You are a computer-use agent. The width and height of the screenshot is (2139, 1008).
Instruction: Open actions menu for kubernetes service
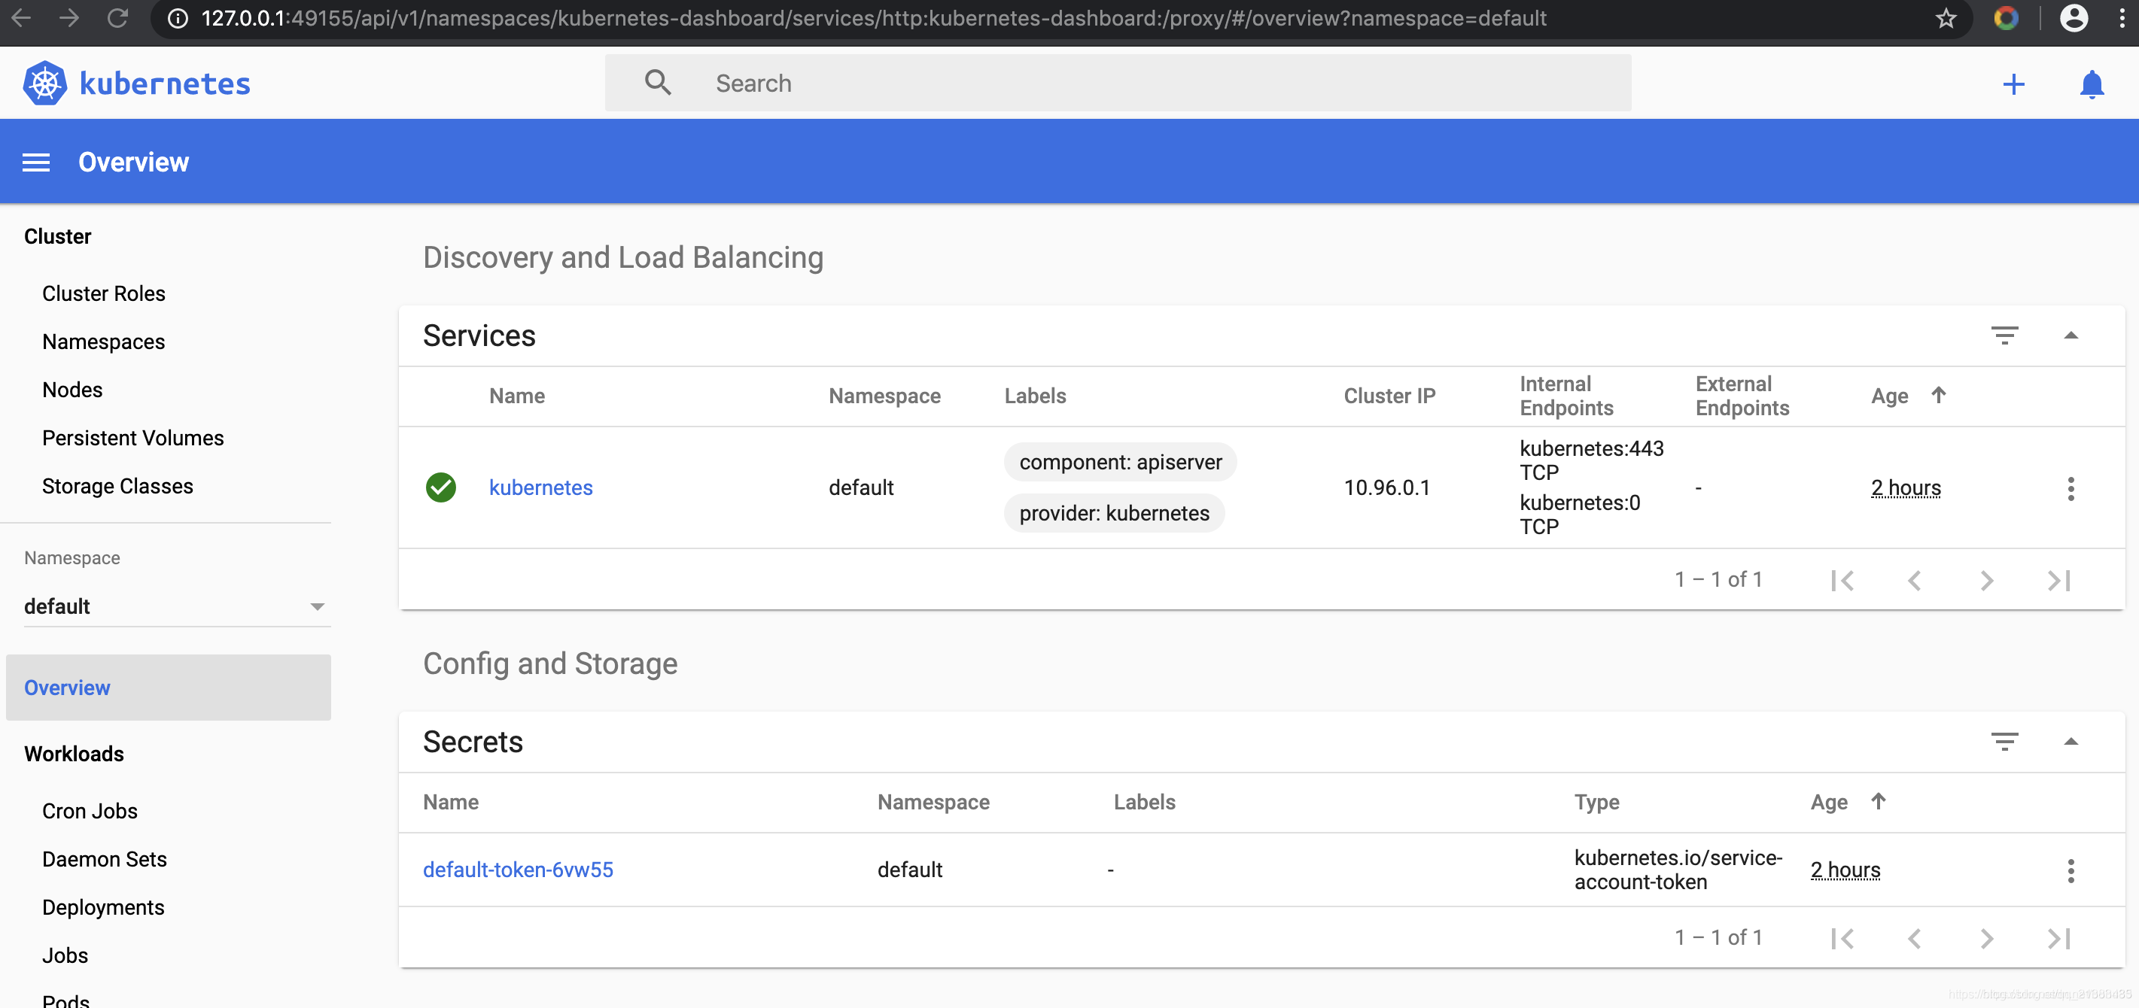(2070, 487)
